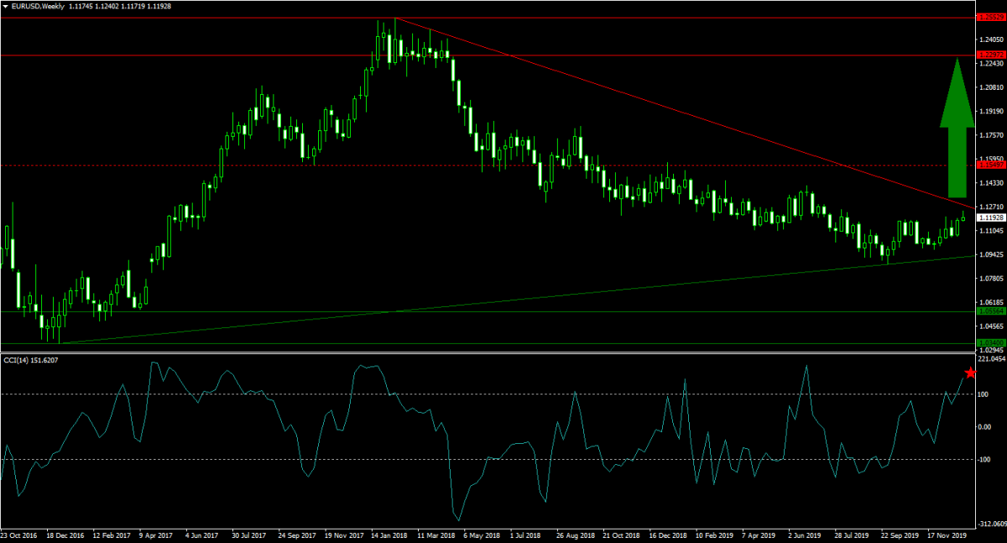The width and height of the screenshot is (1007, 543).
Task: Click the CCI 100 level label
Action: (985, 394)
